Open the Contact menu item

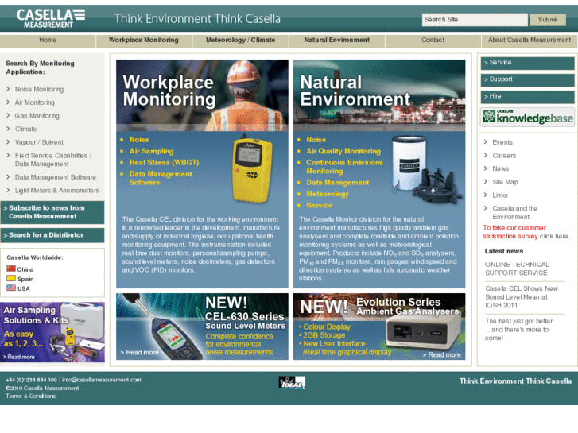pyautogui.click(x=433, y=41)
